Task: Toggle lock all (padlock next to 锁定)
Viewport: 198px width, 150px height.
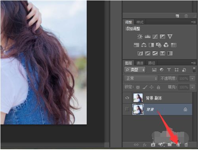Action: 158,87
